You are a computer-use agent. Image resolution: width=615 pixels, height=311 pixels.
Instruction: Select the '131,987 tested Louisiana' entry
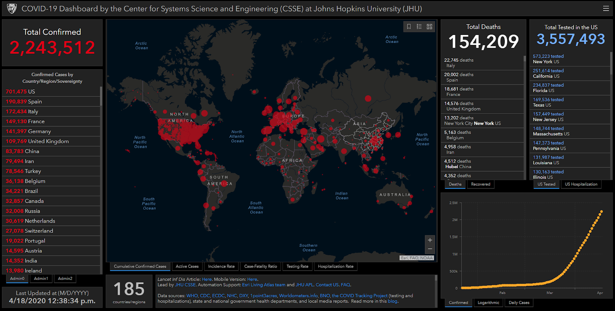point(570,160)
